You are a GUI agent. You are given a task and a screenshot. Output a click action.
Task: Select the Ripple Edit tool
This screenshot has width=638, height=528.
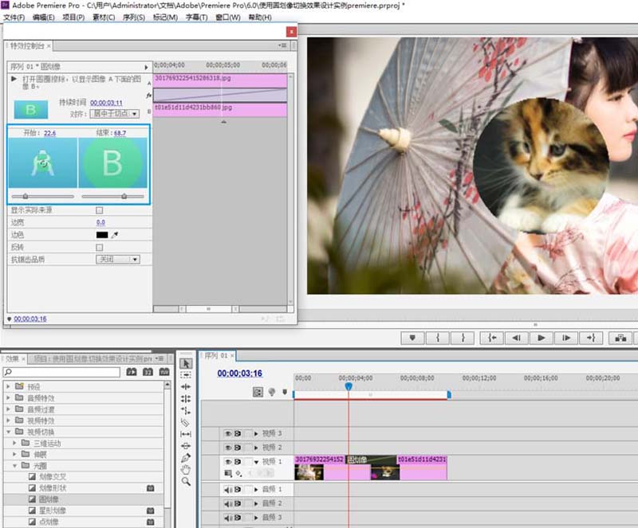point(186,386)
